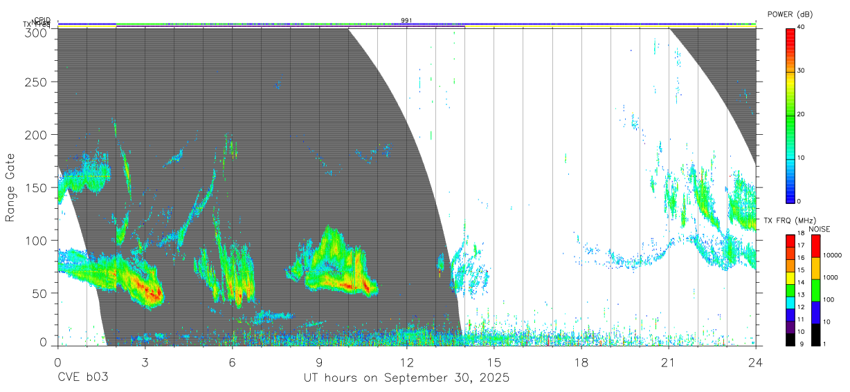Viewport: 850px width, 392px height.
Task: Click the 991 CPID value above plot
Action: (406, 21)
